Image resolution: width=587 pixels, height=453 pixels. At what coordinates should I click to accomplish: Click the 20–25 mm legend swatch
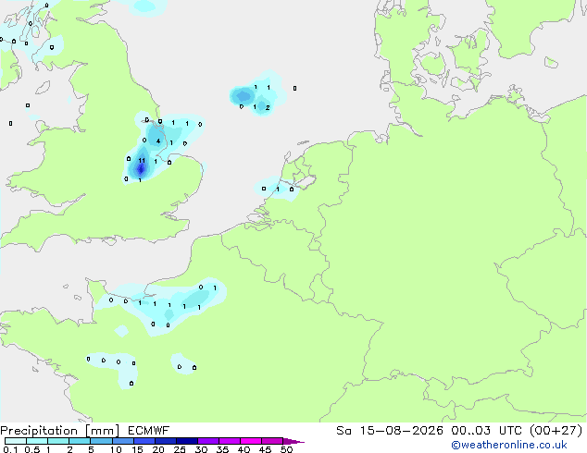165,441
